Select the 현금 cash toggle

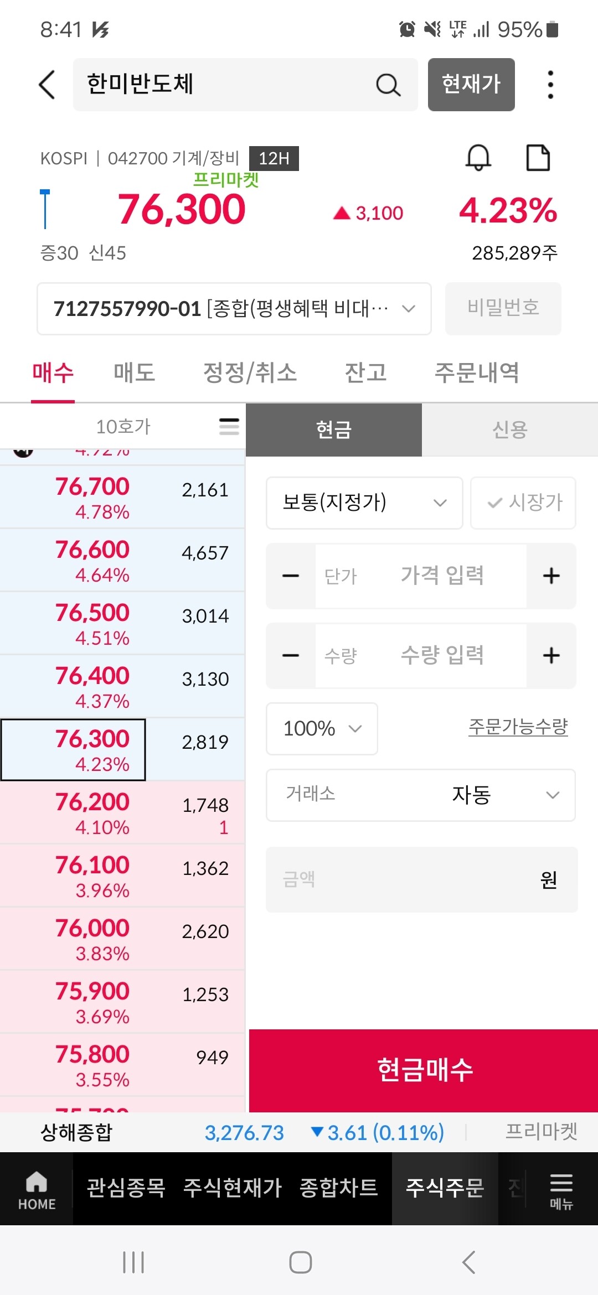pos(334,429)
